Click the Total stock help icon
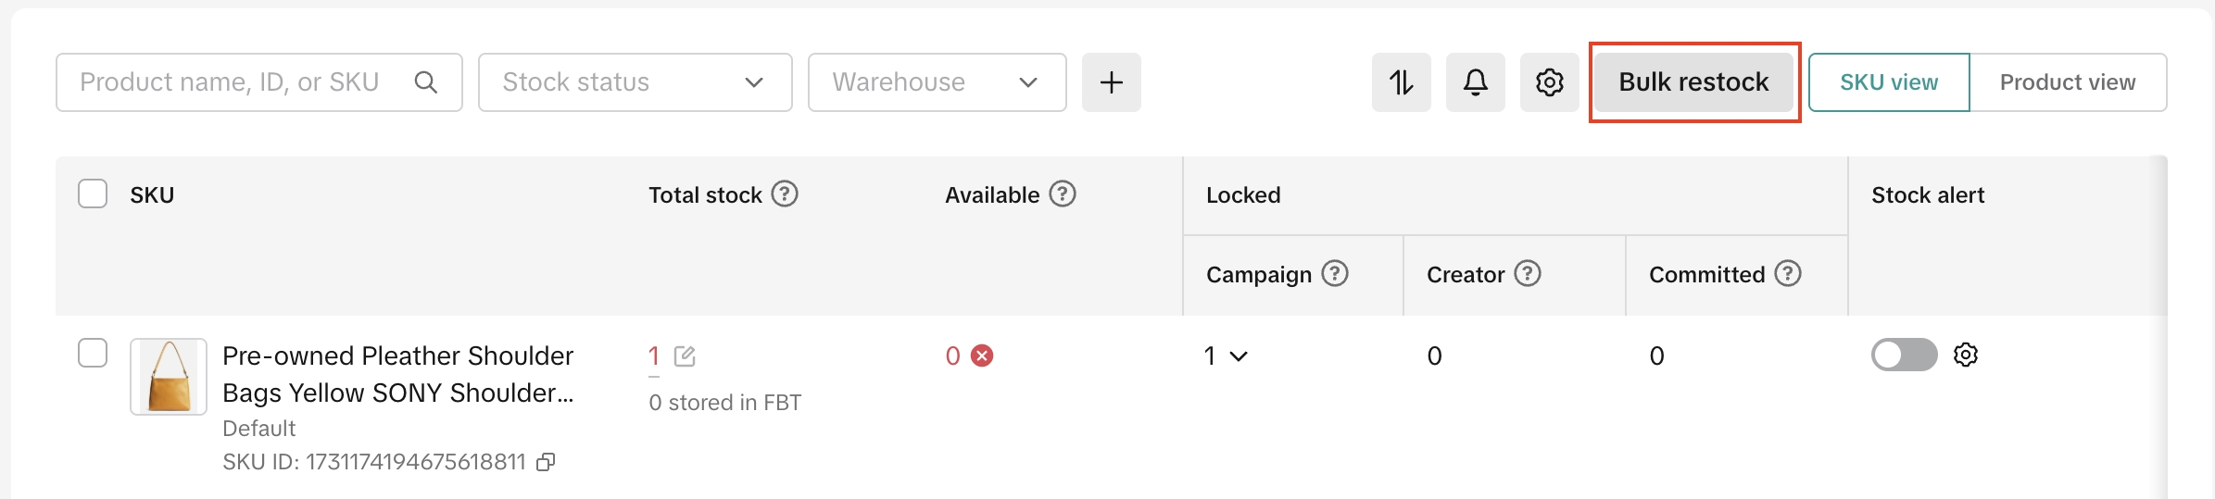The width and height of the screenshot is (2215, 499). [x=785, y=194]
